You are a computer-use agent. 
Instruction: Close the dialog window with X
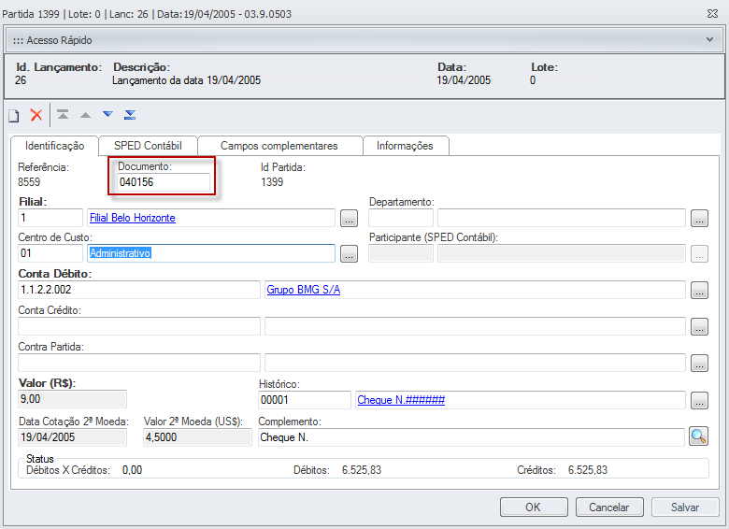712,14
